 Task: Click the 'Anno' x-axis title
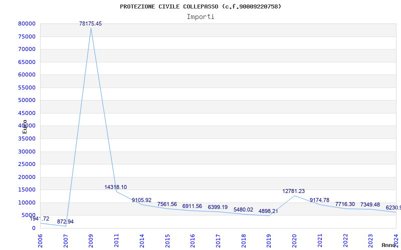tap(389, 245)
